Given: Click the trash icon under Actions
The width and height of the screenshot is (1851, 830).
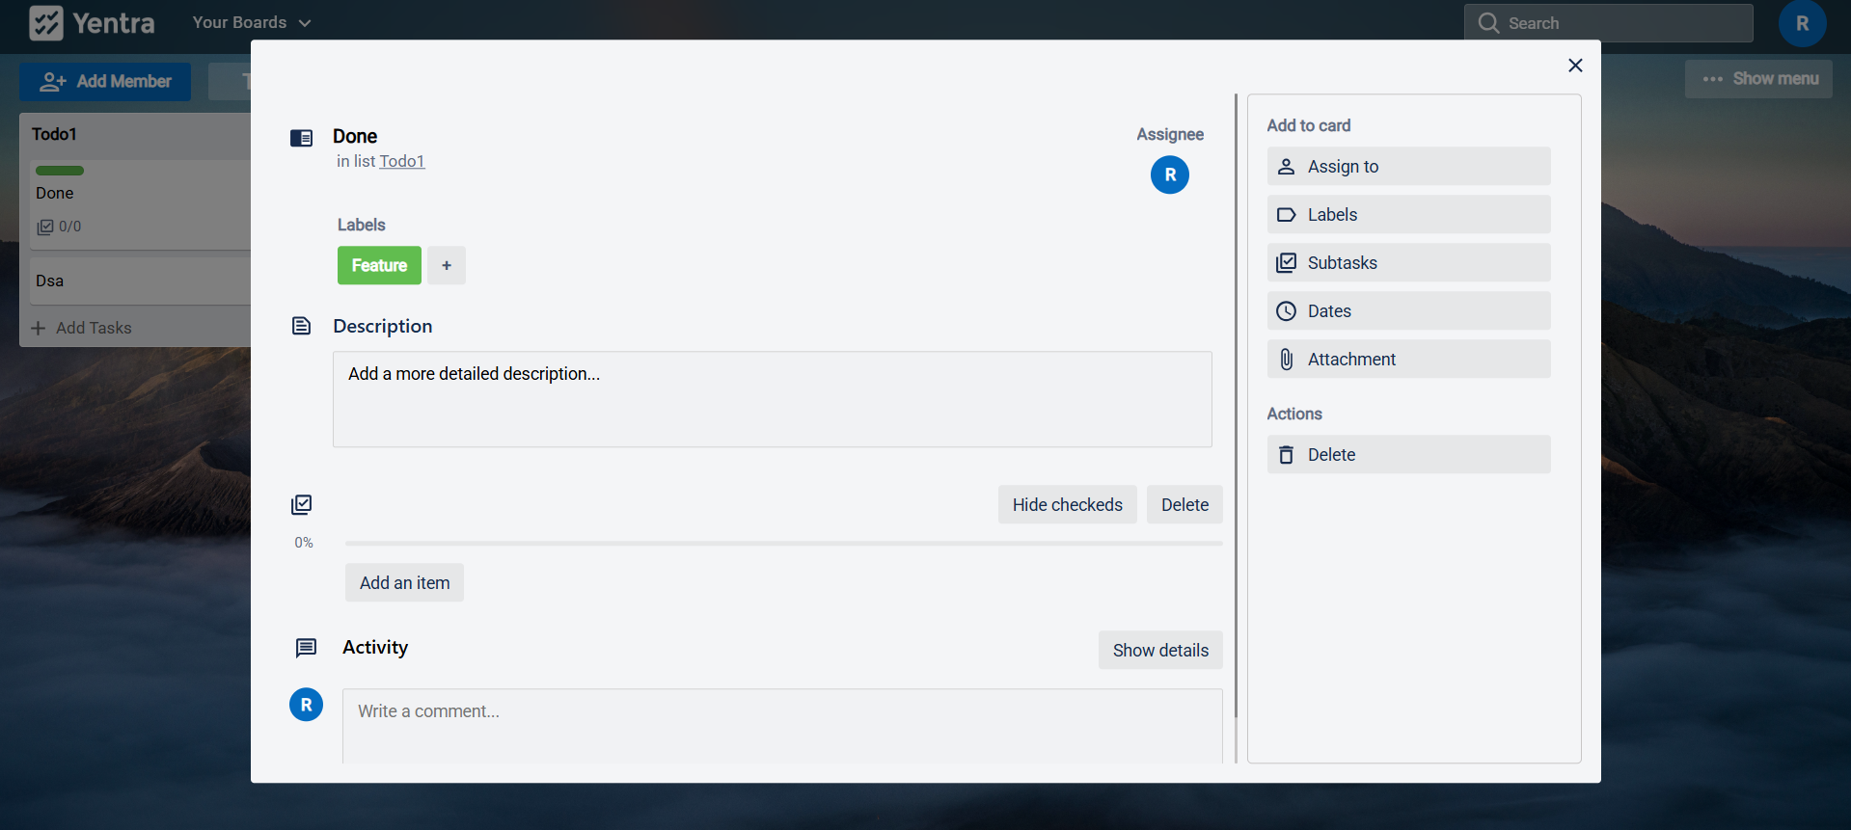Looking at the screenshot, I should click(1286, 455).
